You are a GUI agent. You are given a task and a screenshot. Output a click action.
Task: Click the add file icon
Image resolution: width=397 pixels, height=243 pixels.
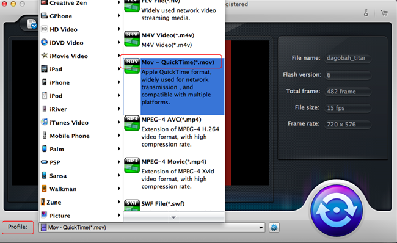coord(32,24)
